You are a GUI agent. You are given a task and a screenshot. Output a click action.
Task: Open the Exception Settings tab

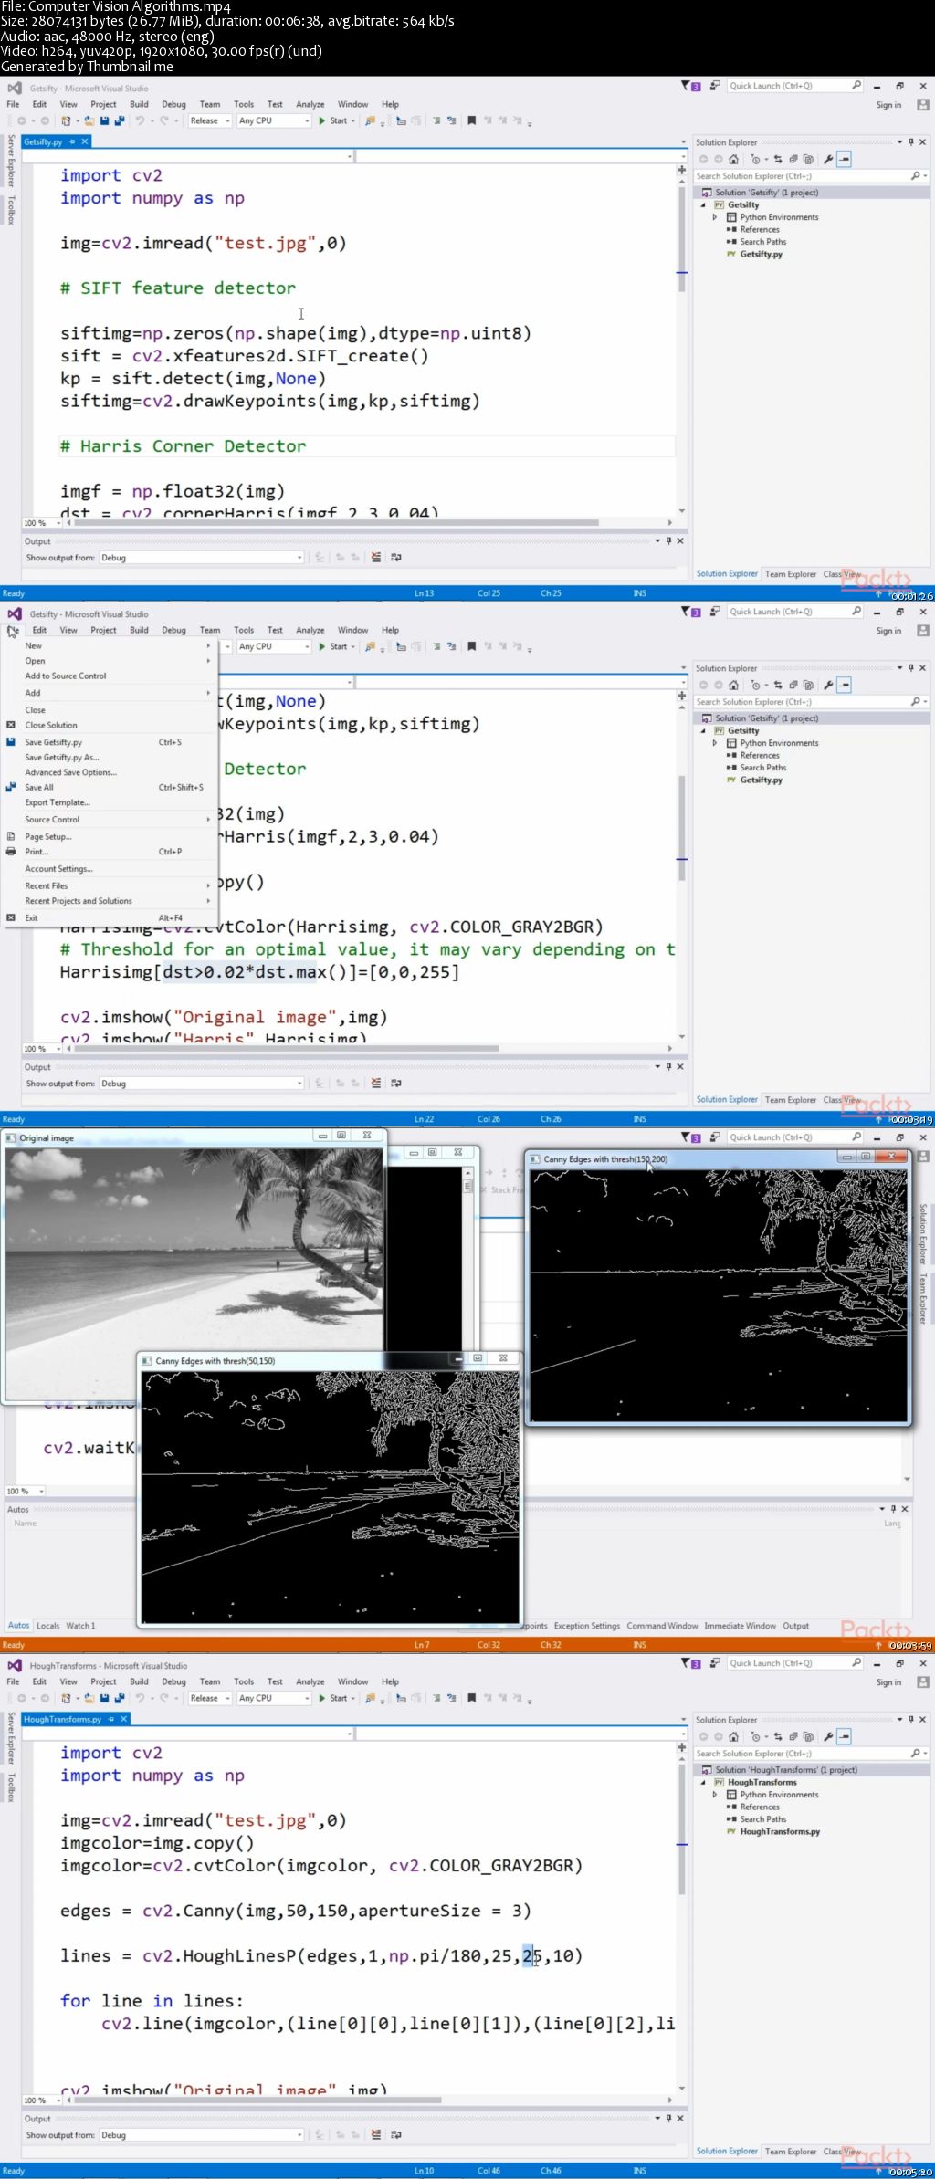coord(586,1625)
